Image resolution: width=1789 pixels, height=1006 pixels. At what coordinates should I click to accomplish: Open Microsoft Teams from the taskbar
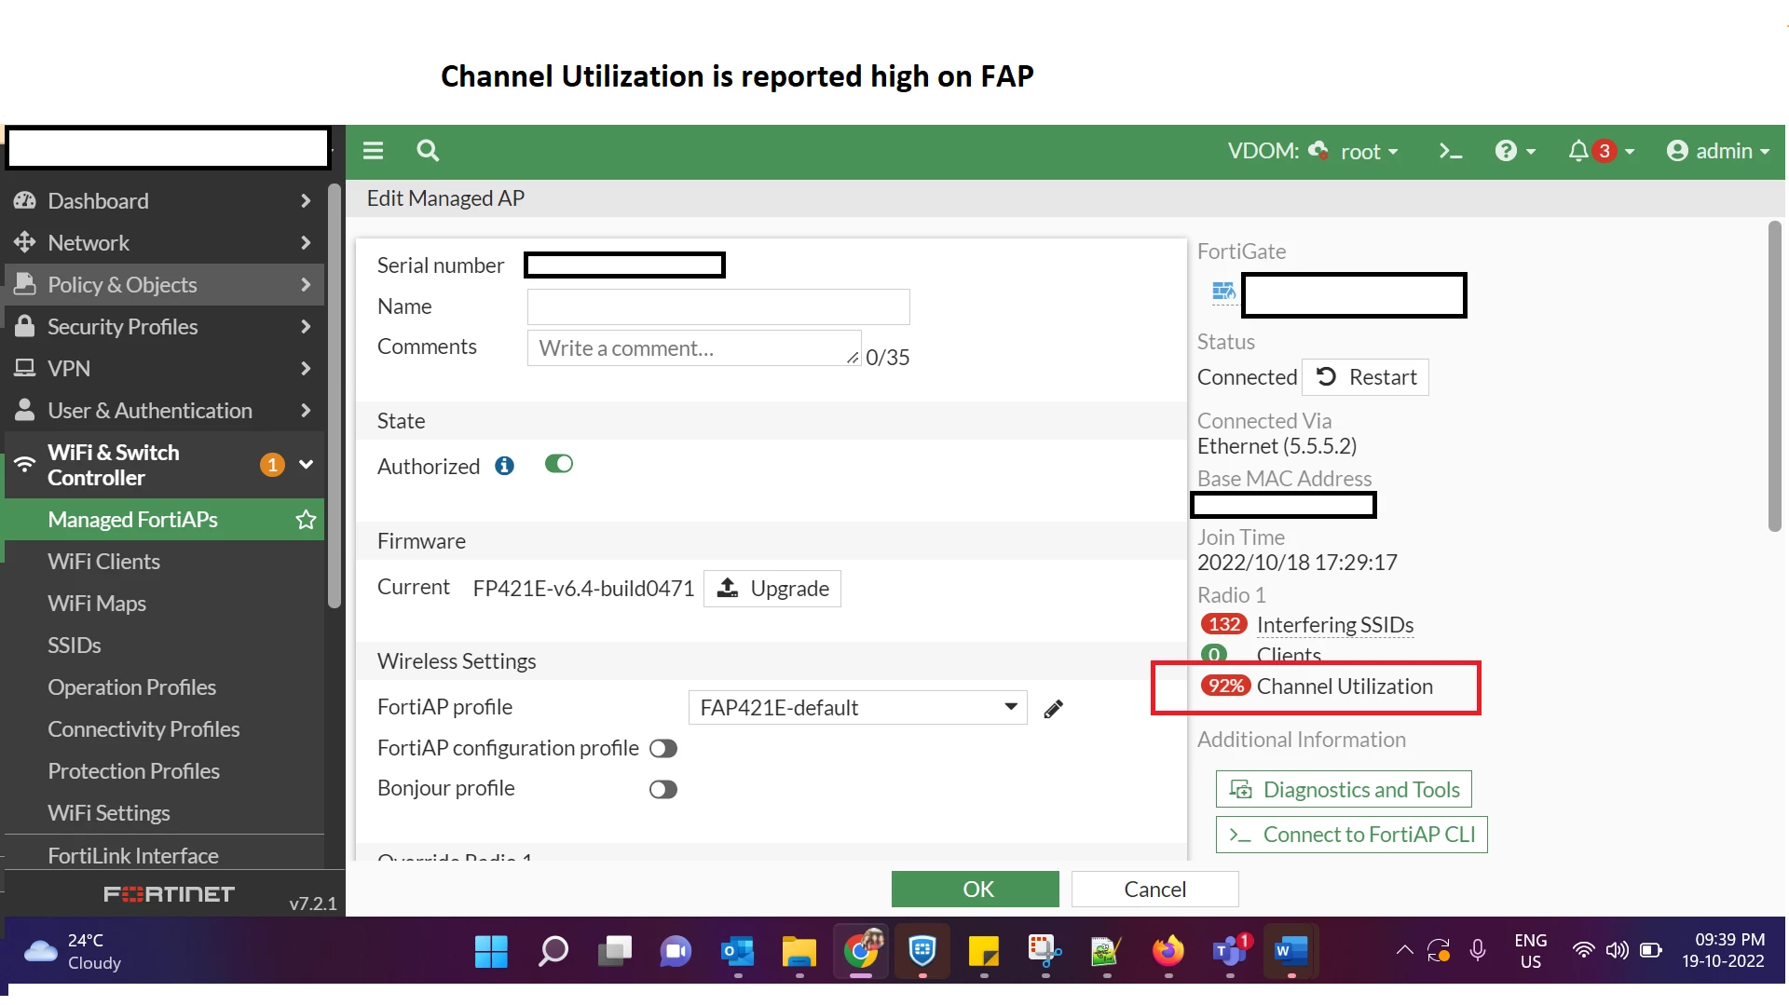tap(1230, 951)
